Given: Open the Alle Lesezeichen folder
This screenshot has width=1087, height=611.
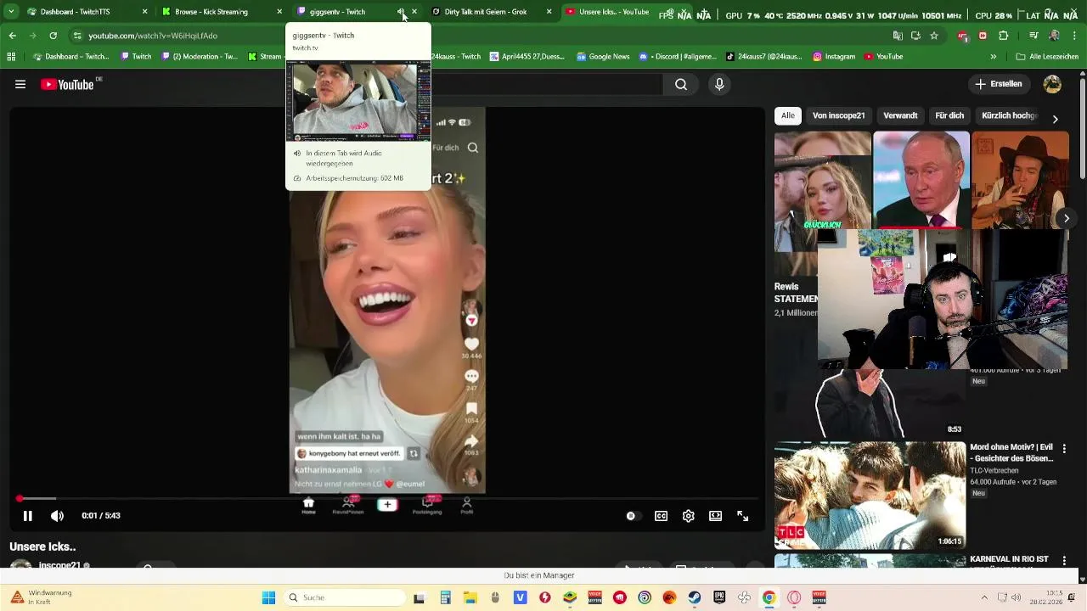Looking at the screenshot, I should click(x=1047, y=57).
